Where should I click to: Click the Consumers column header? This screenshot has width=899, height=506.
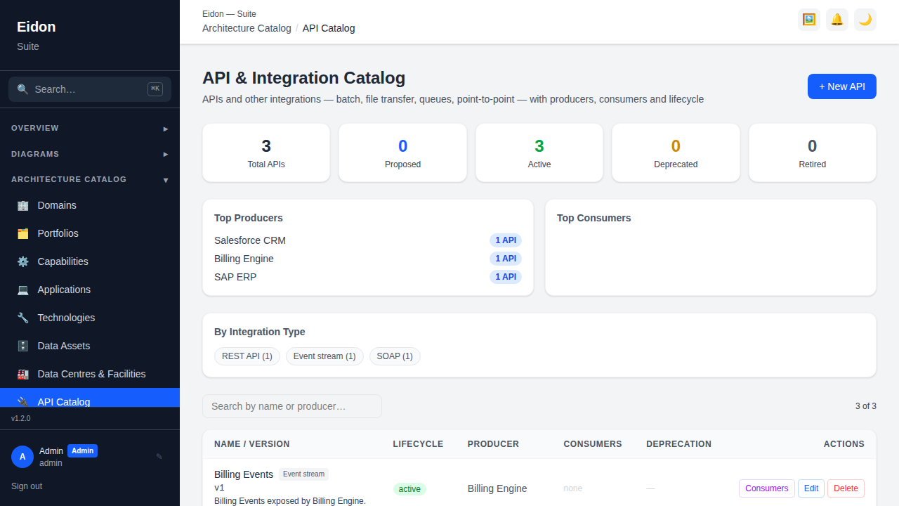(x=593, y=444)
